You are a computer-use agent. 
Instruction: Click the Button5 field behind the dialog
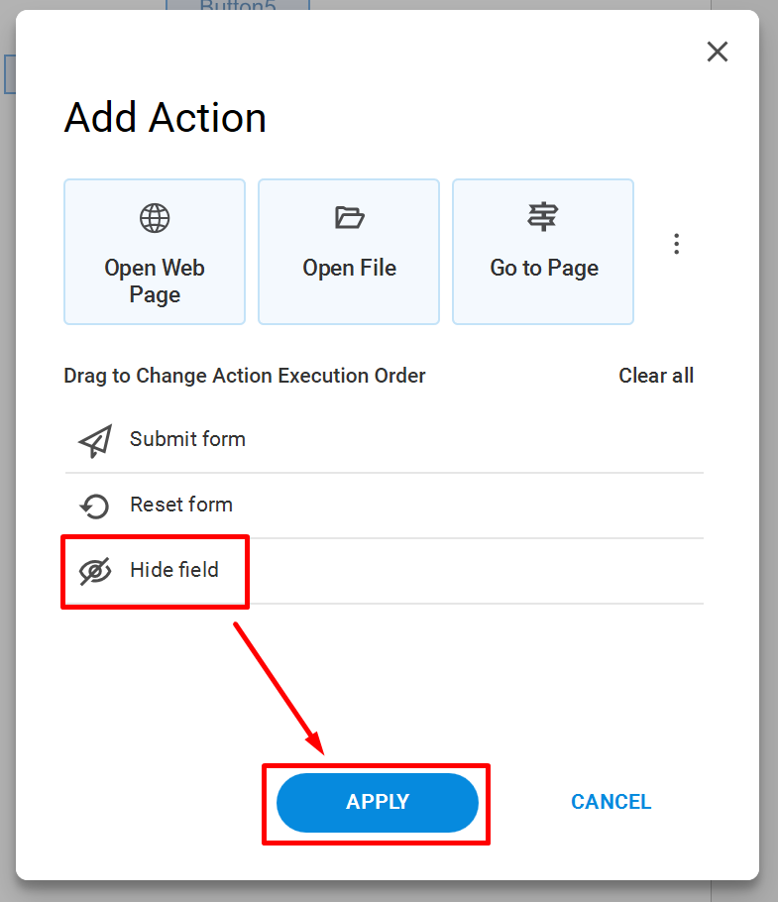238,5
